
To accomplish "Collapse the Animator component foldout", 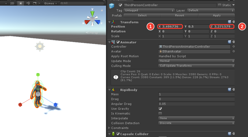I will tap(109, 42).
